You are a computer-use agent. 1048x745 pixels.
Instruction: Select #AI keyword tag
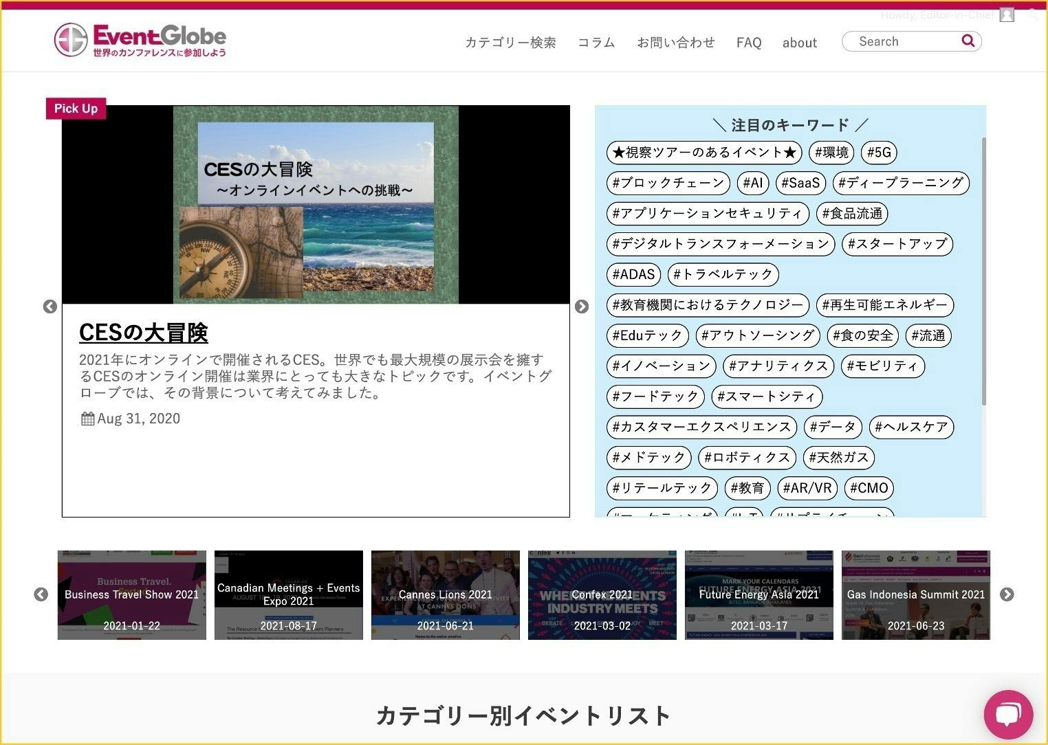tap(753, 183)
